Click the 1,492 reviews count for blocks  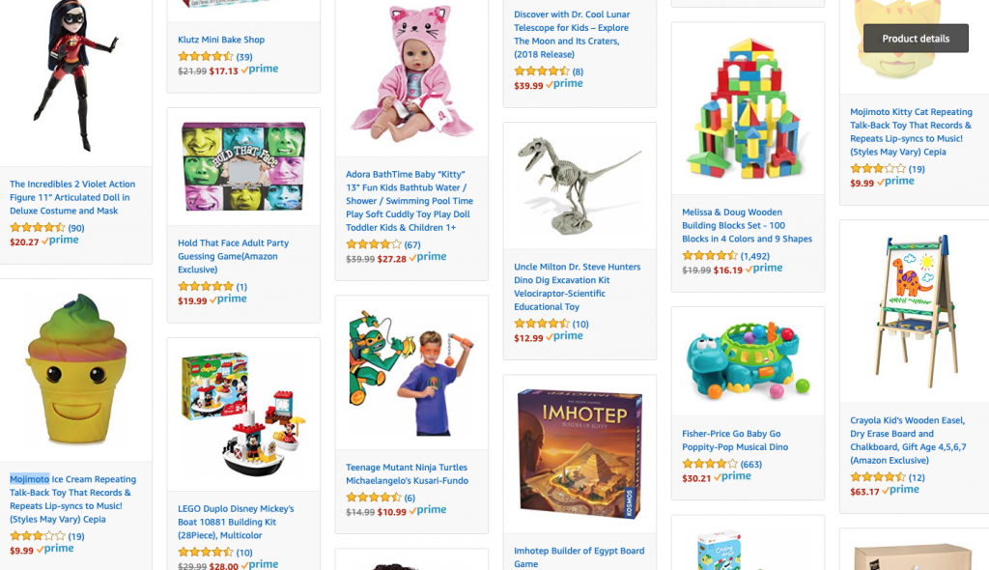coord(754,256)
